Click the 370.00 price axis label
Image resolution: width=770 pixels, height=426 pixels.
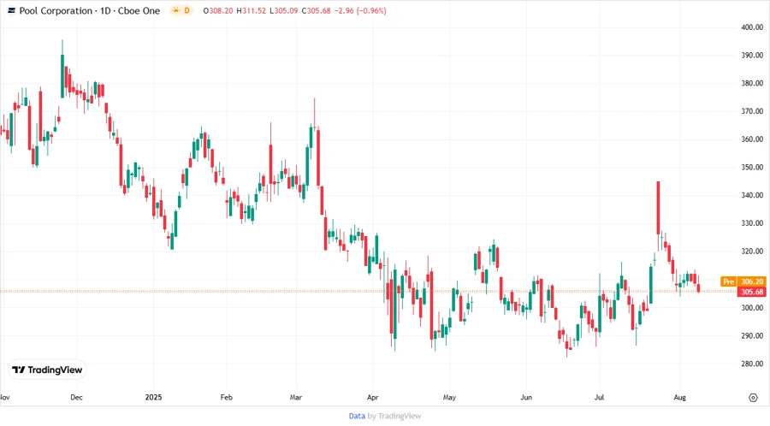[x=752, y=111]
